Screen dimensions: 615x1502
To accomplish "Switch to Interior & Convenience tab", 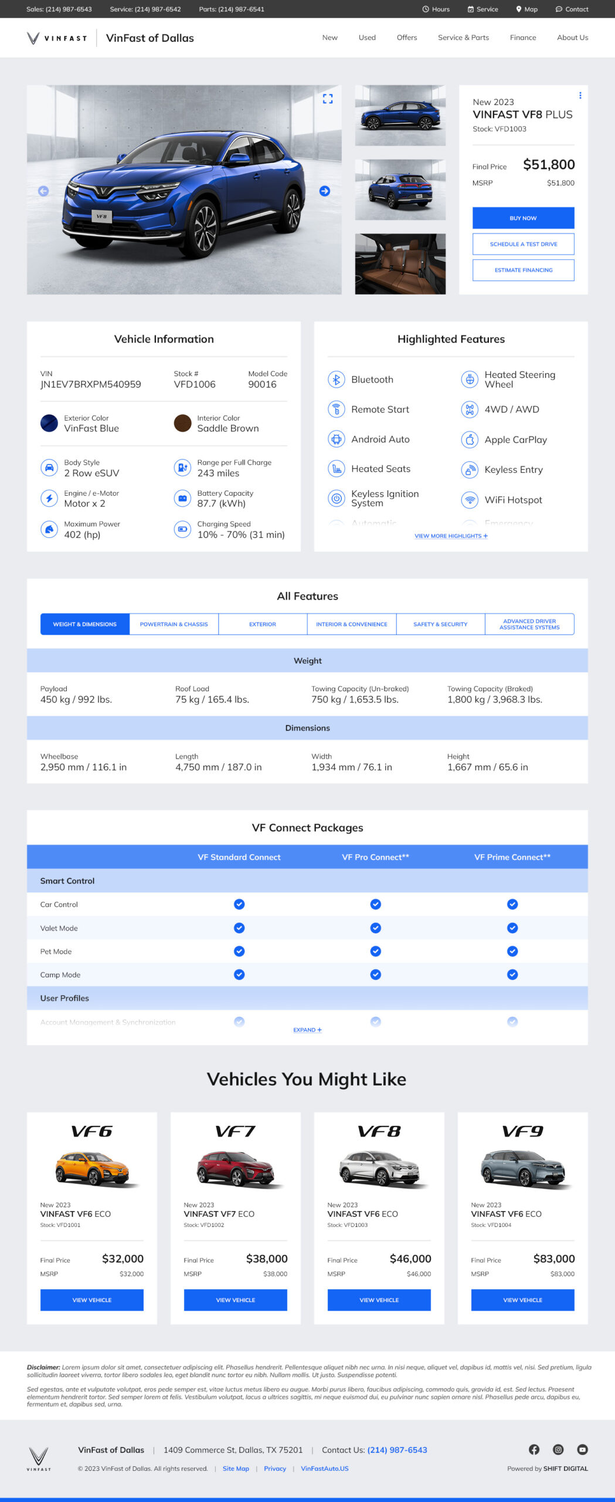I will (352, 624).
